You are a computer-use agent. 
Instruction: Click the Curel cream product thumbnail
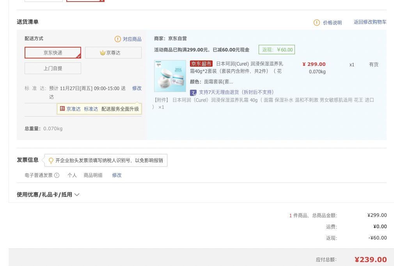pyautogui.click(x=170, y=76)
